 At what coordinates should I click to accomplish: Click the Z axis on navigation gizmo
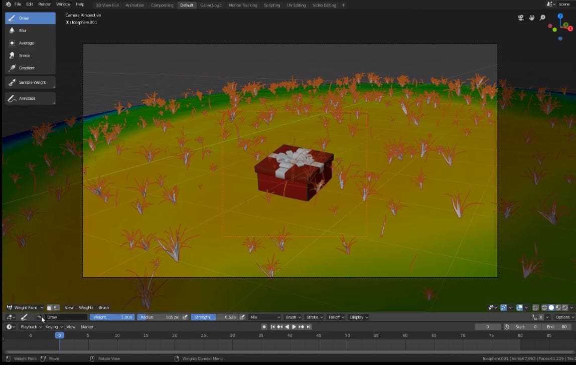[x=560, y=16]
